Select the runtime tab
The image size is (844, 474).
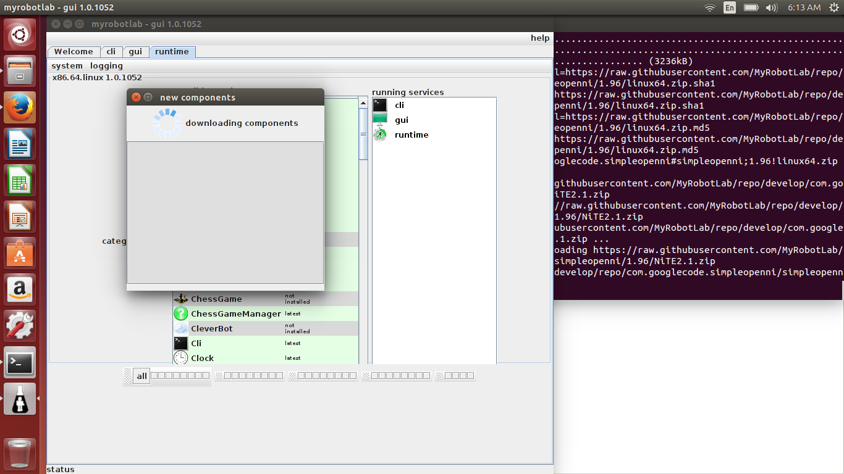click(172, 52)
